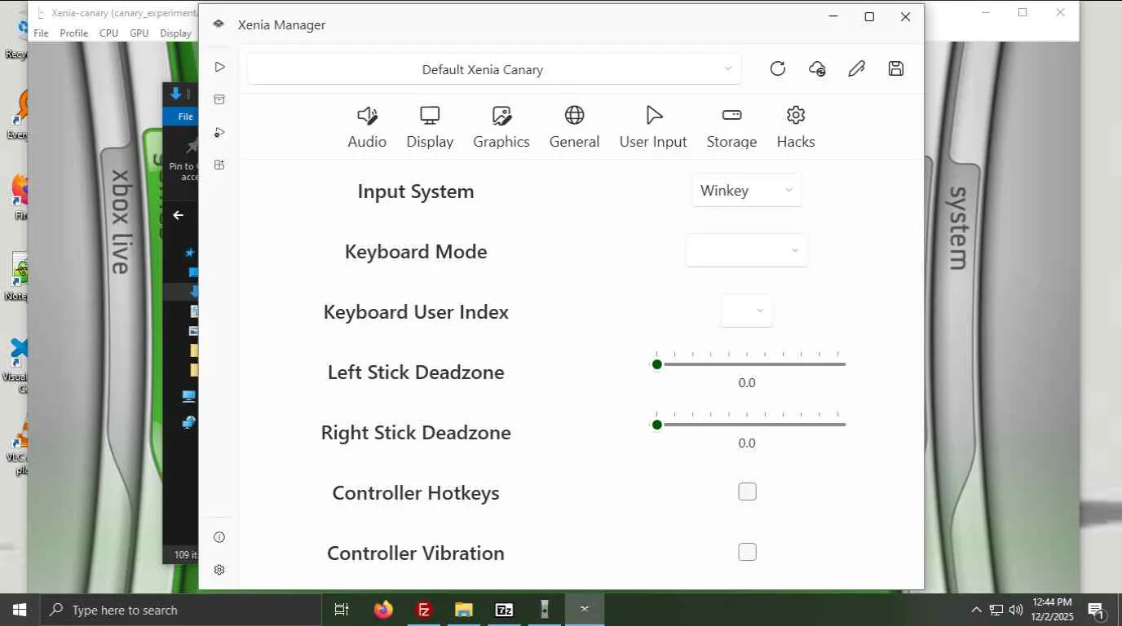Launch Firefox from the Windows taskbar
The width and height of the screenshot is (1122, 626).
383,610
